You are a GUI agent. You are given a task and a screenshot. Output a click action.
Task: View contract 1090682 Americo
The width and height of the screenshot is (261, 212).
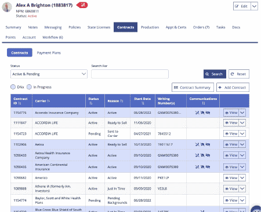231,178
